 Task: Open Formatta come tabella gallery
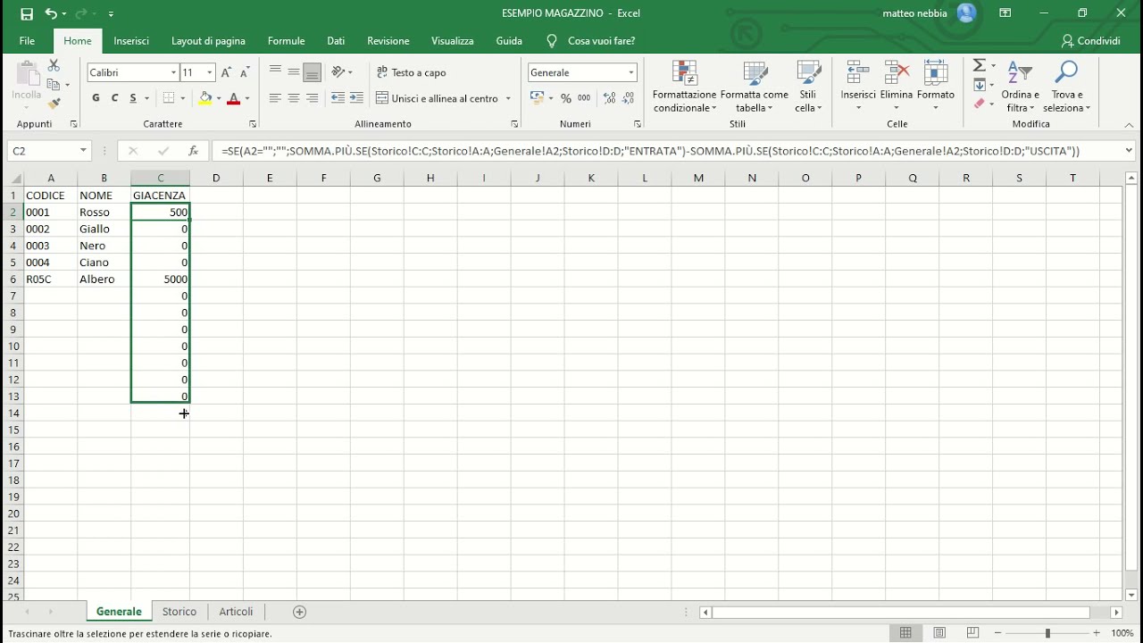click(x=755, y=87)
